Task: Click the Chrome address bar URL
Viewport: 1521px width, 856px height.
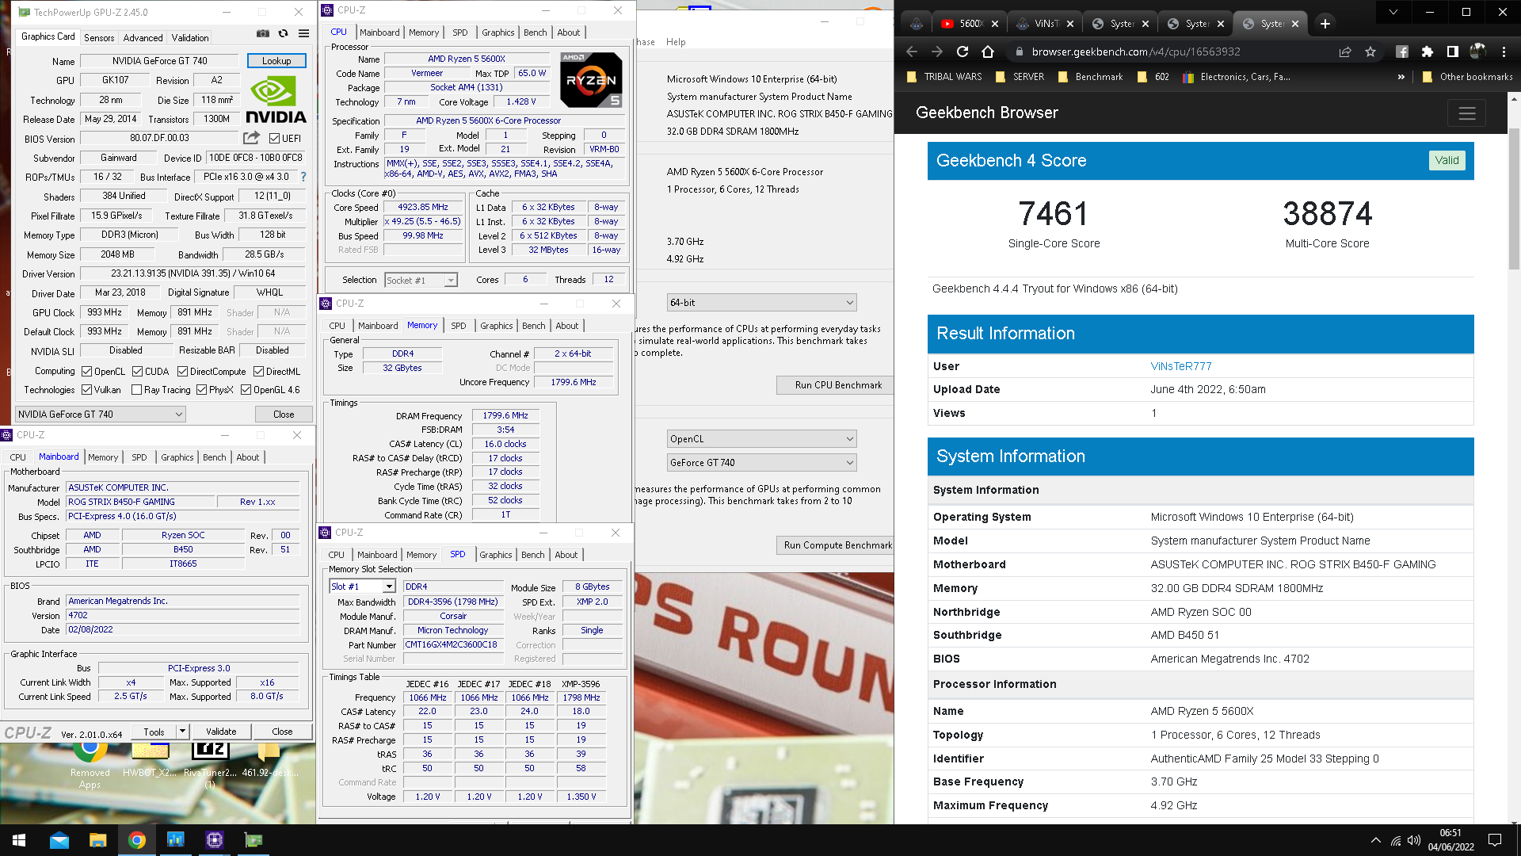Action: coord(1135,52)
